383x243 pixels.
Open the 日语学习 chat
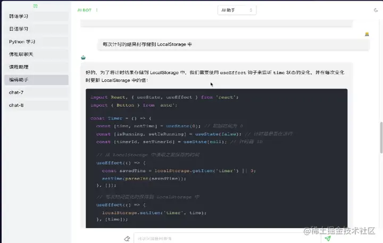coord(36,29)
